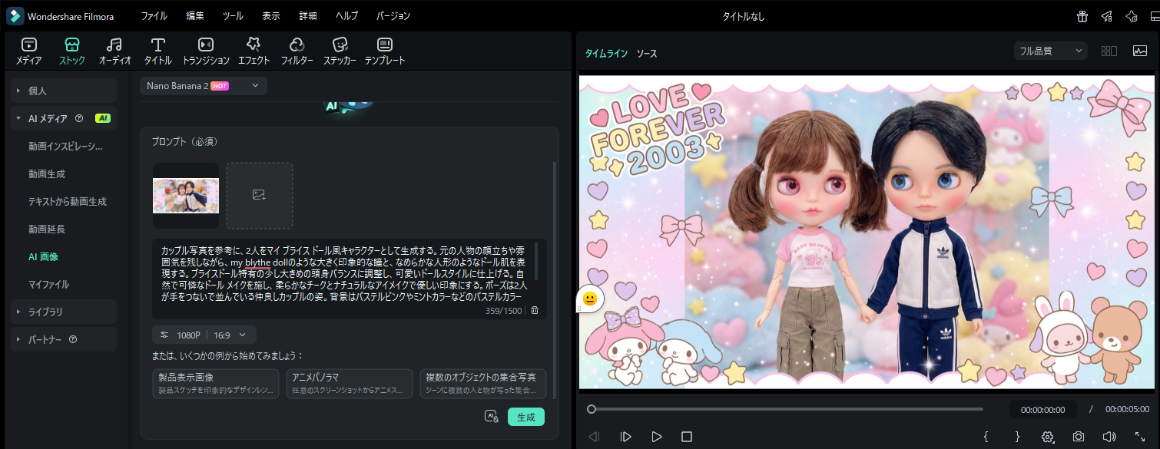1160x449 pixels.
Task: Take a snapshot with the camera icon
Action: pos(1079,436)
